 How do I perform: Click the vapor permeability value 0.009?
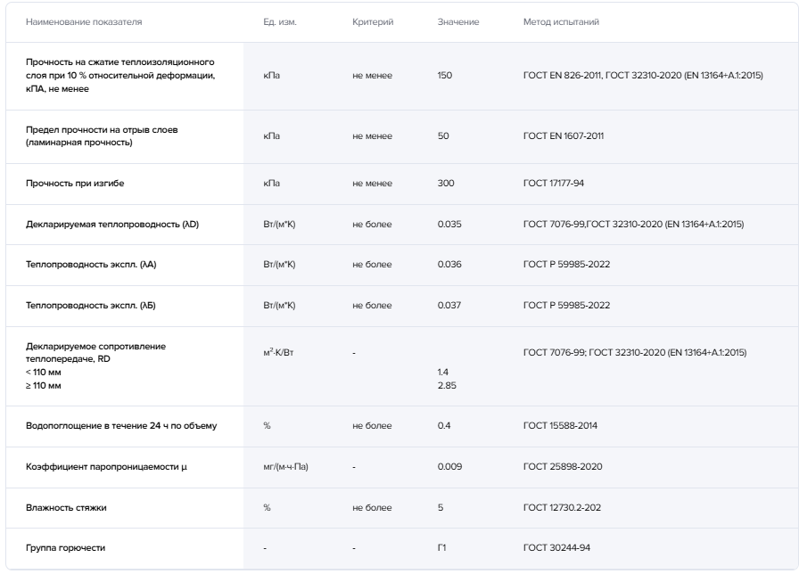[x=449, y=466]
